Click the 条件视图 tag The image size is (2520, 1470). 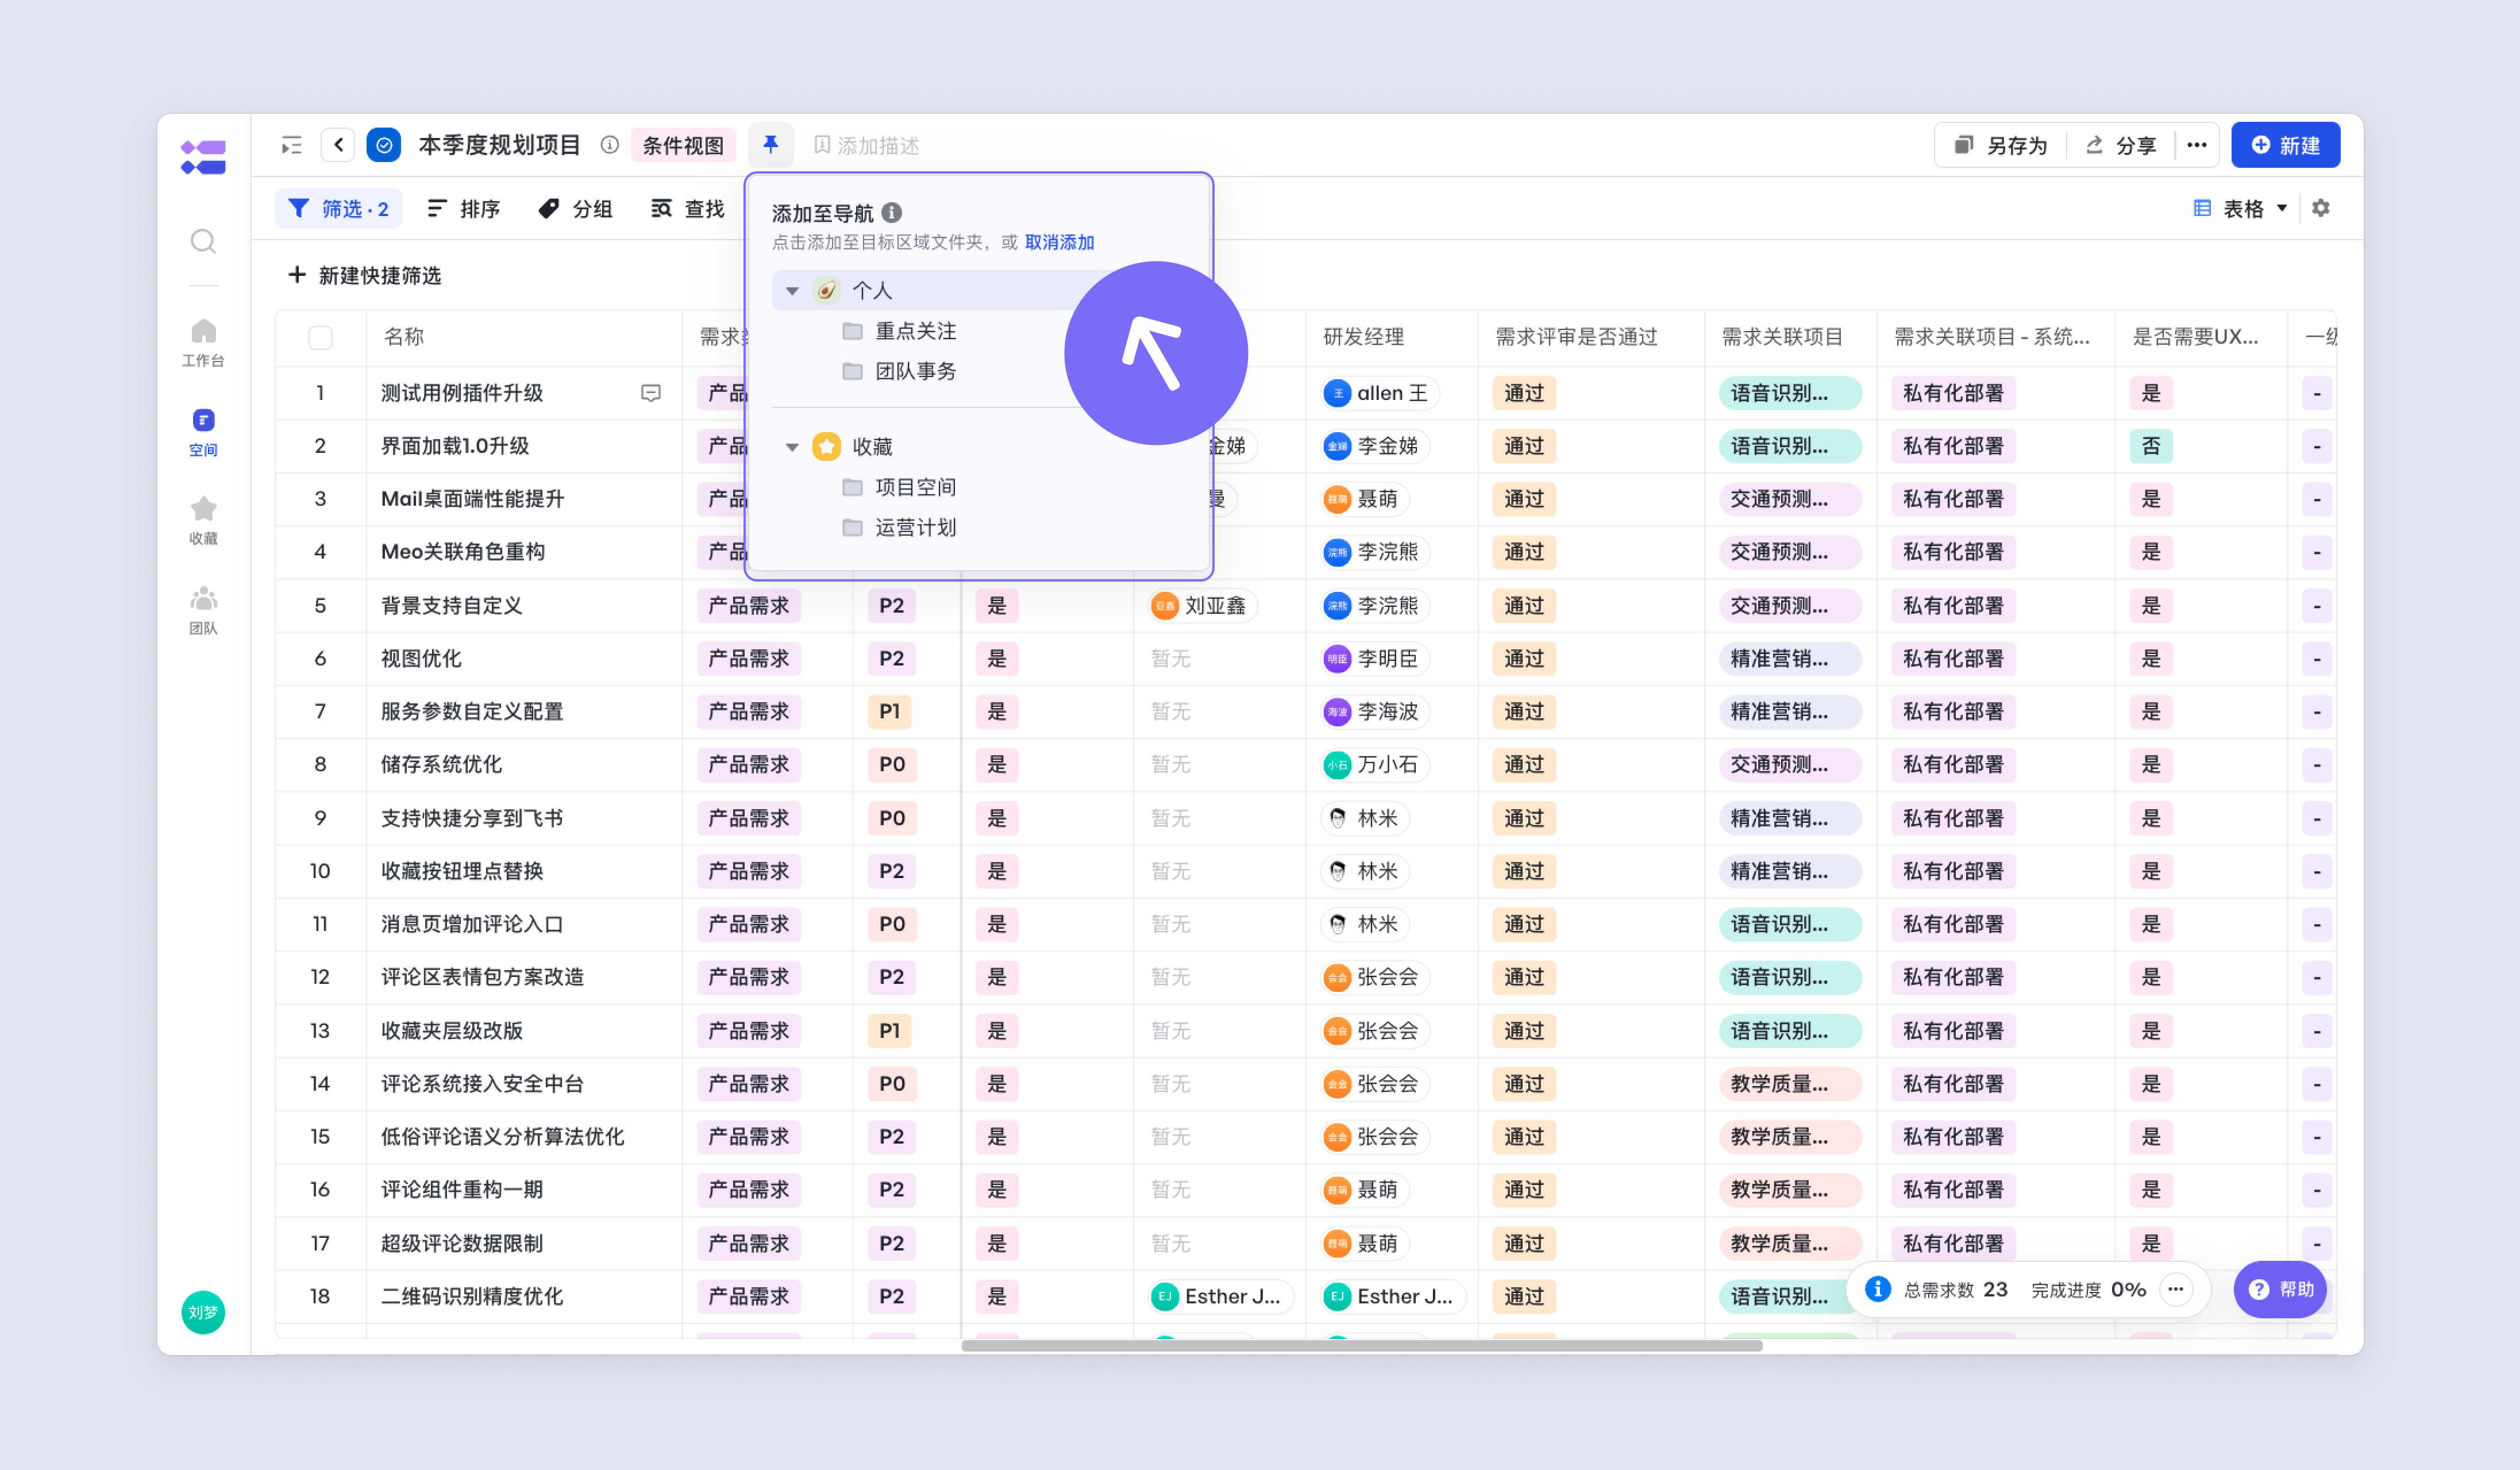point(683,146)
